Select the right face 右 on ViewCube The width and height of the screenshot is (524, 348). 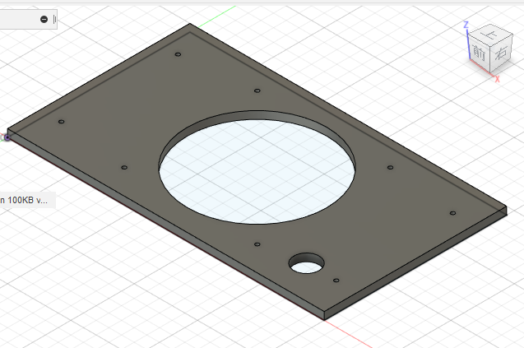[x=501, y=53]
